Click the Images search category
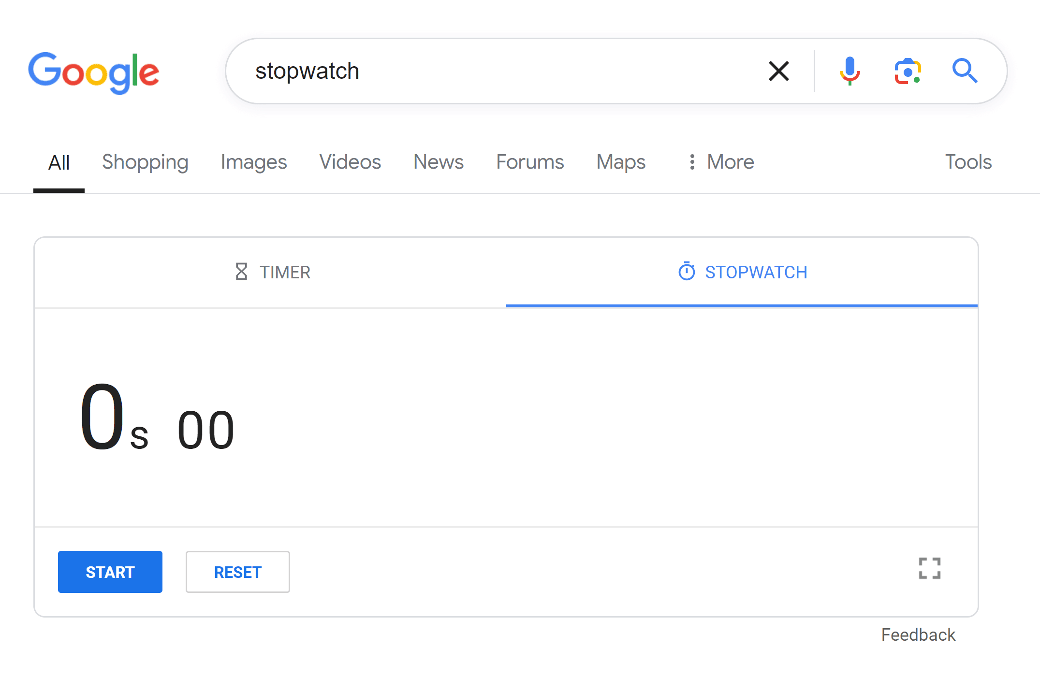 253,161
